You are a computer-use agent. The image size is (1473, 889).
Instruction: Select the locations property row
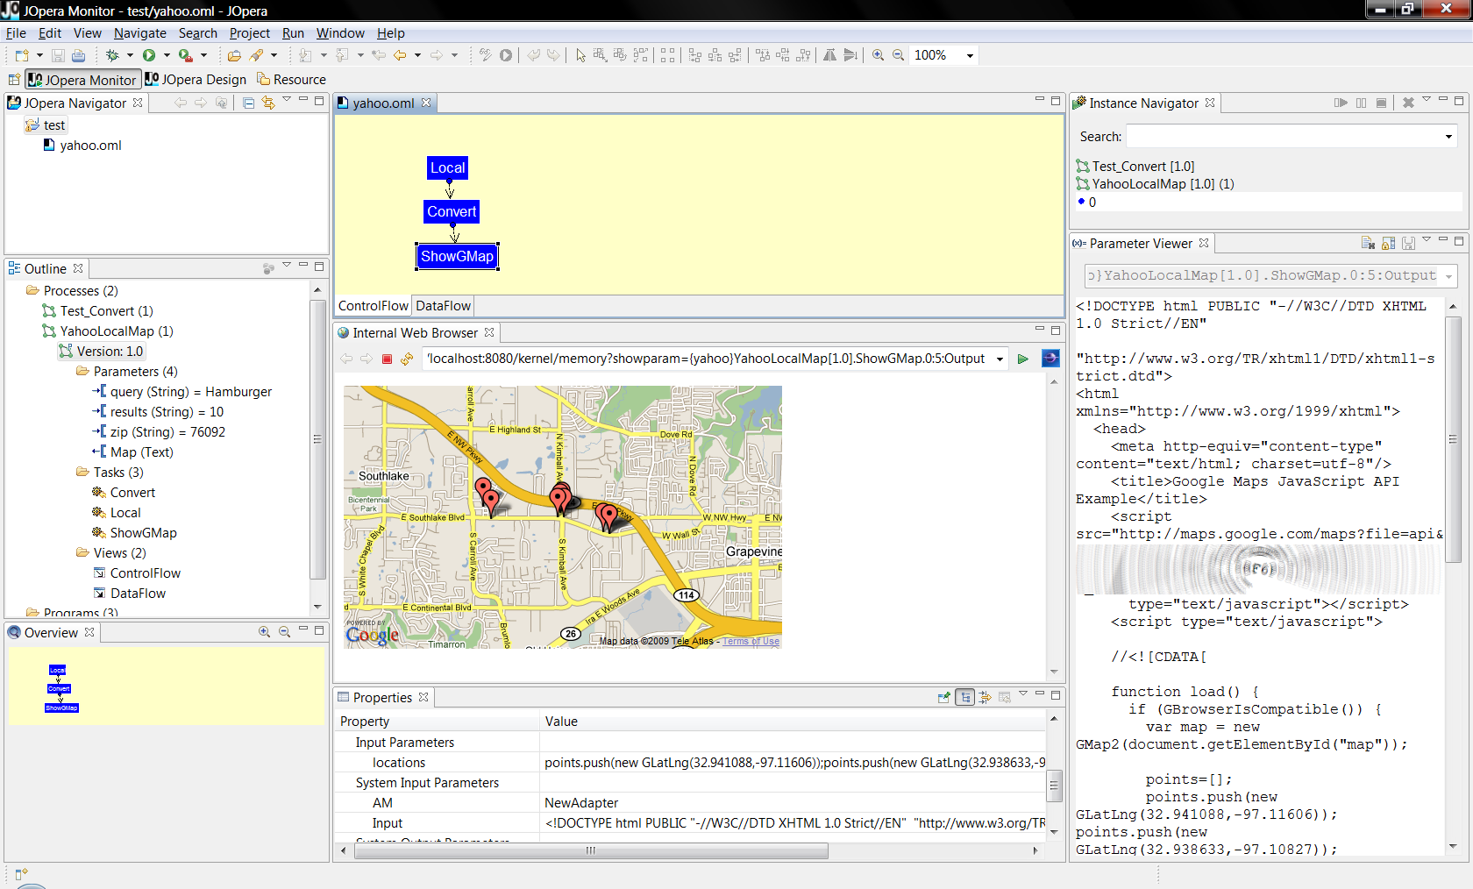coord(693,763)
